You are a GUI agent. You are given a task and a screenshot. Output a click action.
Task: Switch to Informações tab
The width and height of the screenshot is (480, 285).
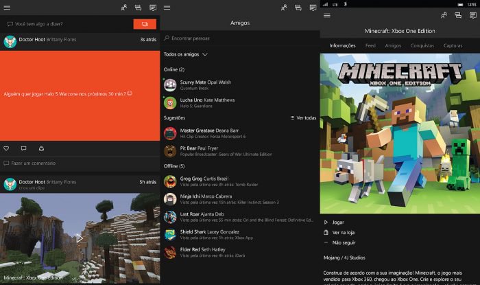(x=342, y=45)
